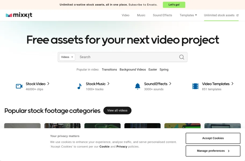Select the Spring popular search link

pos(164,69)
